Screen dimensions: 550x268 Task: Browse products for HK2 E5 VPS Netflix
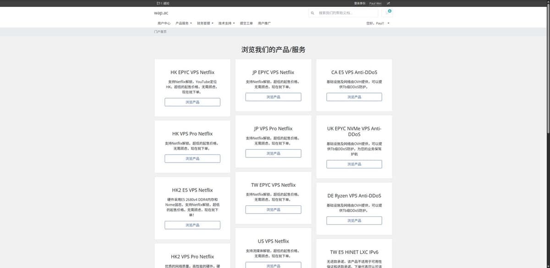192,225
